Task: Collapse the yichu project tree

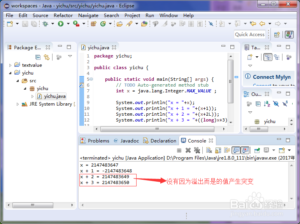Action: 11,73
